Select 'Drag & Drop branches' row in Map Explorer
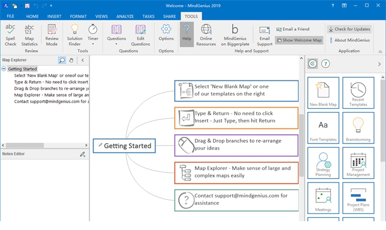Image resolution: width=386 pixels, height=230 pixels. 51,88
